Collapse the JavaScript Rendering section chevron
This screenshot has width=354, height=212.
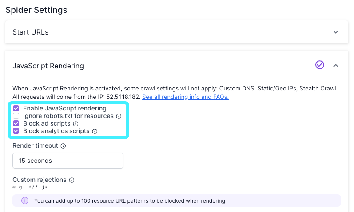(336, 66)
